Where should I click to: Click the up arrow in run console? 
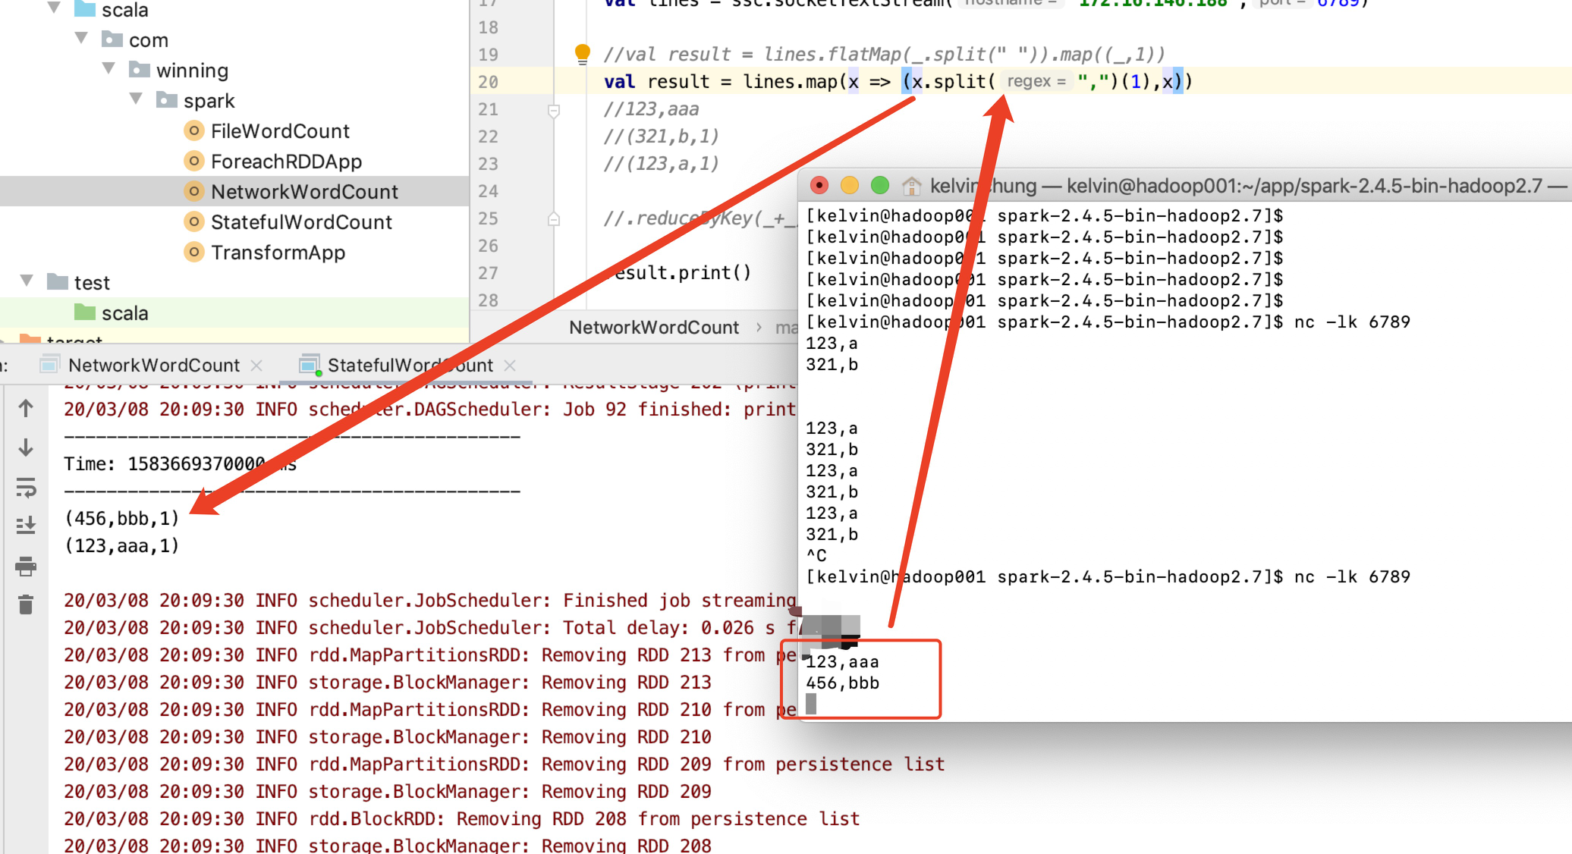pos(26,409)
